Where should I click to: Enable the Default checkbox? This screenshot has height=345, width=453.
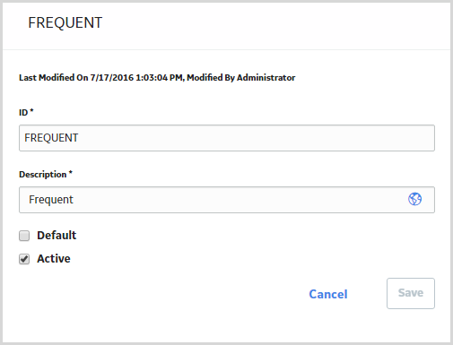click(x=24, y=236)
